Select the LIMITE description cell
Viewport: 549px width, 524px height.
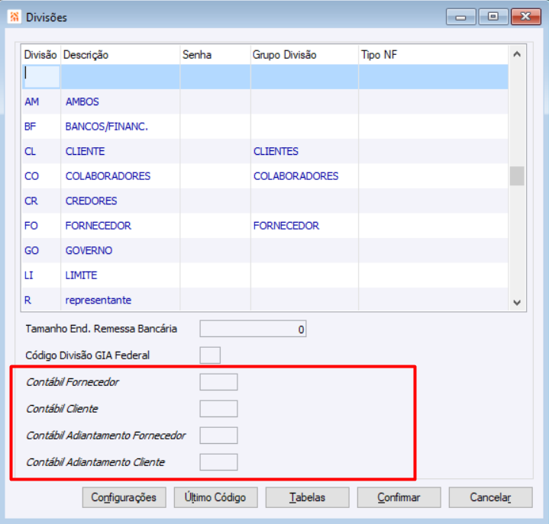pos(120,275)
